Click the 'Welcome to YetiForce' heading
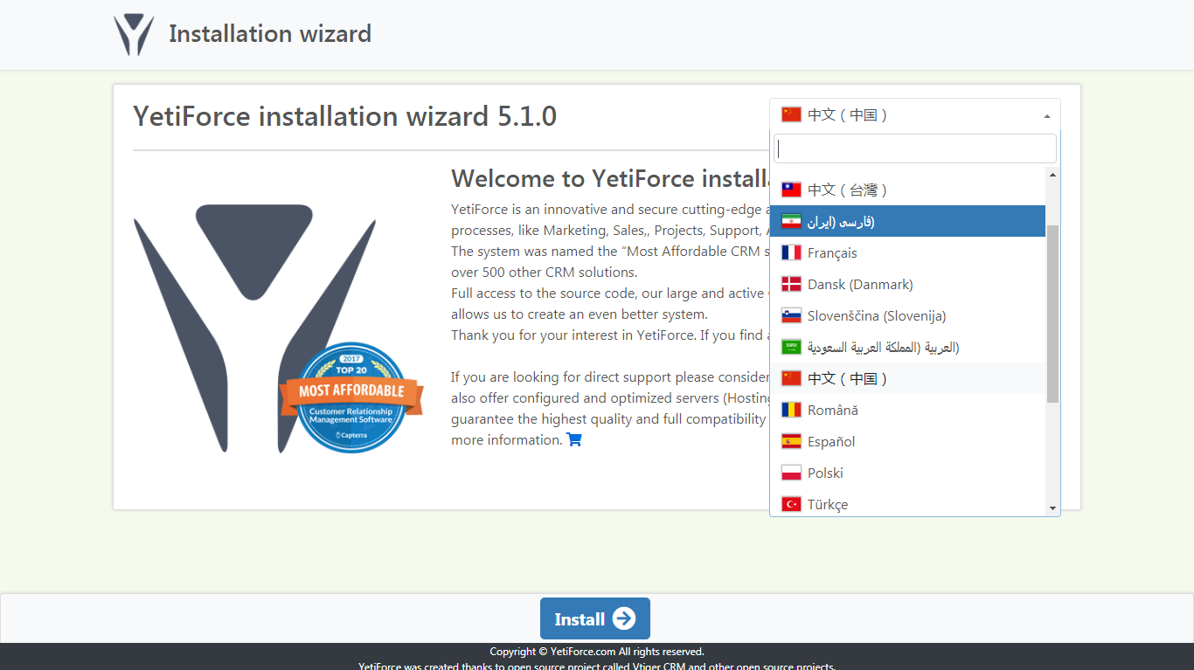 610,178
